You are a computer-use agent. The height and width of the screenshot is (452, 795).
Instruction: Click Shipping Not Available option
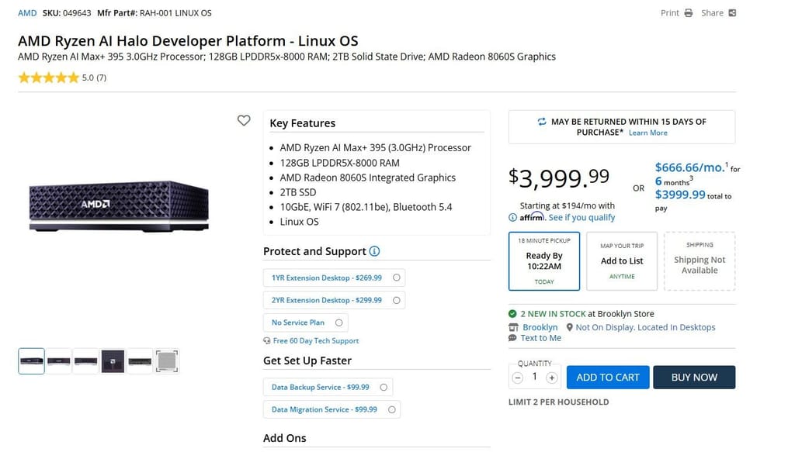click(700, 261)
